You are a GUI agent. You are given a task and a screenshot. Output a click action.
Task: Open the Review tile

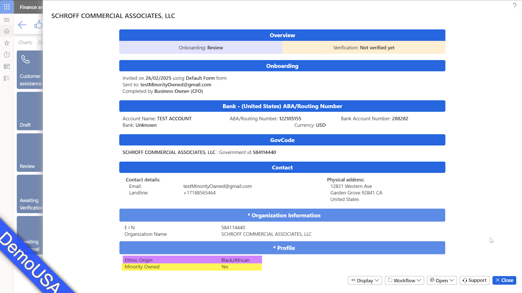point(30,152)
